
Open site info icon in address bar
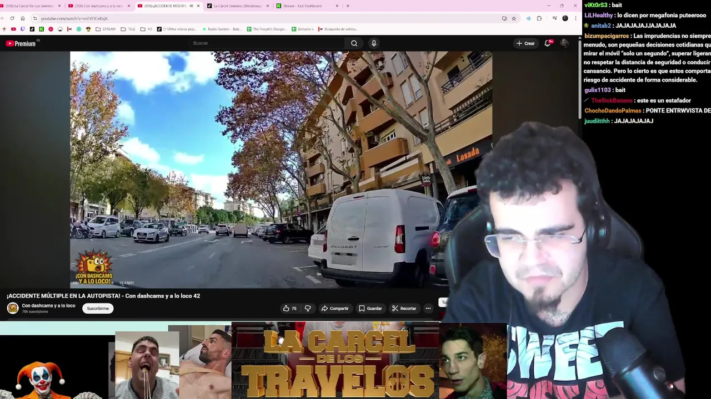pyautogui.click(x=35, y=18)
